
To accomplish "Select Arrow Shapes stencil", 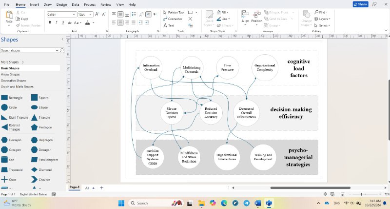I will click(10, 74).
